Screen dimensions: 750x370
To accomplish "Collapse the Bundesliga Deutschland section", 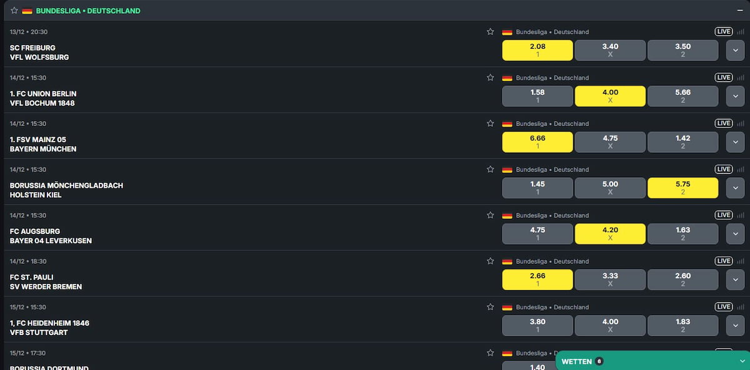I will [x=739, y=11].
